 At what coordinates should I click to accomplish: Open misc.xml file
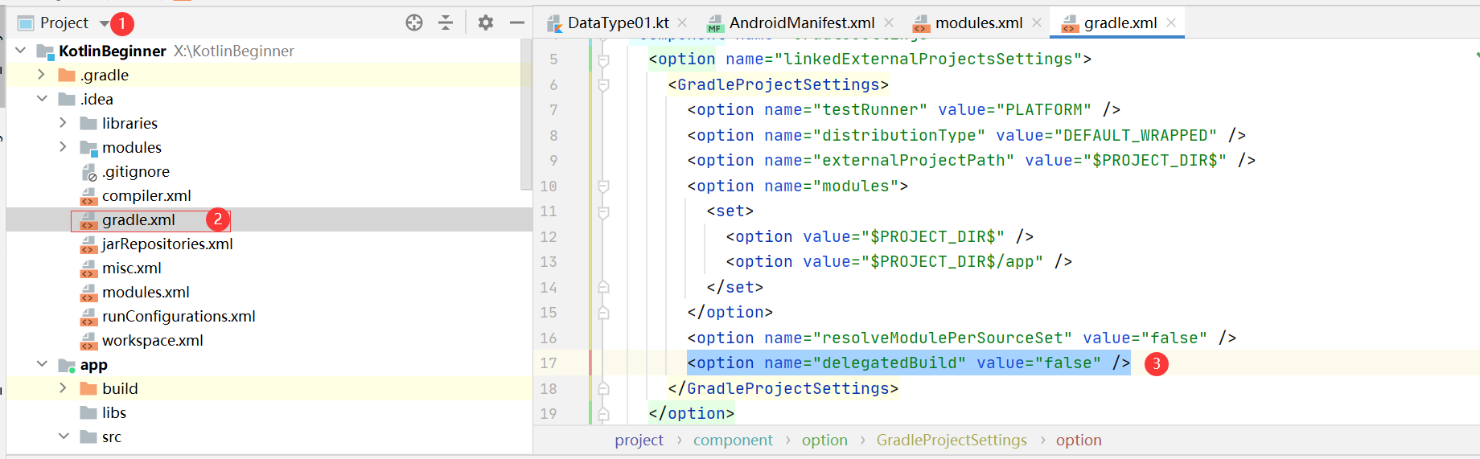click(x=132, y=268)
